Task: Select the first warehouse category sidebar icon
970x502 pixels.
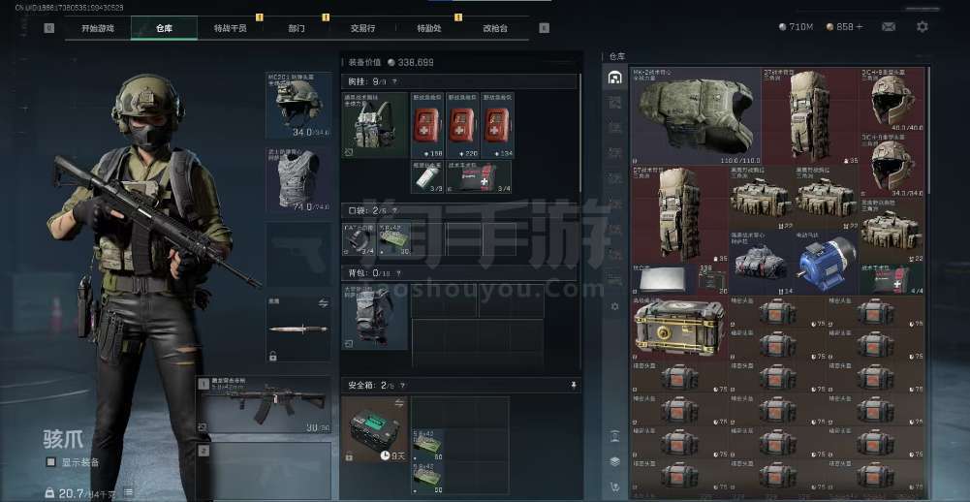Action: (614, 78)
